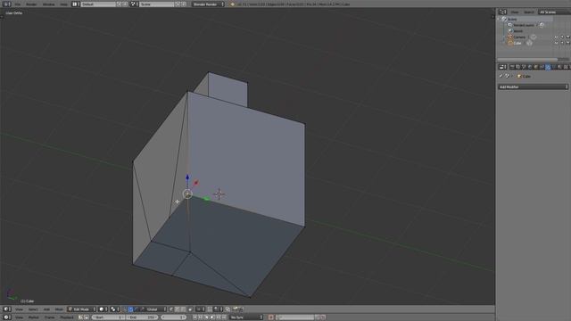This screenshot has width=571, height=321.
Task: Open the Edit Mode dropdown
Action: pyautogui.click(x=82, y=309)
